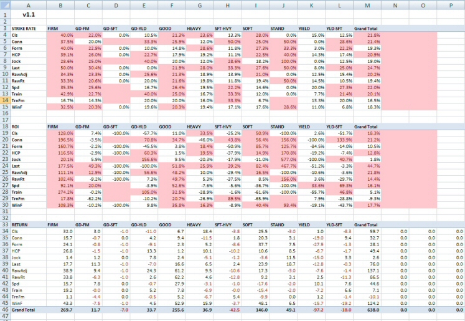Click row header 14
Viewport: 465px width, 321px height.
click(x=5, y=100)
